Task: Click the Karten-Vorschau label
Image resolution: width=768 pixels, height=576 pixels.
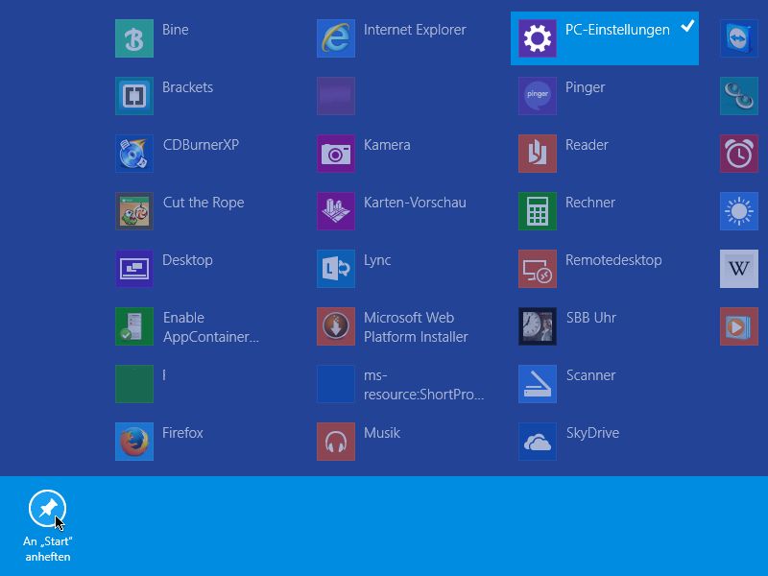Action: 415,203
